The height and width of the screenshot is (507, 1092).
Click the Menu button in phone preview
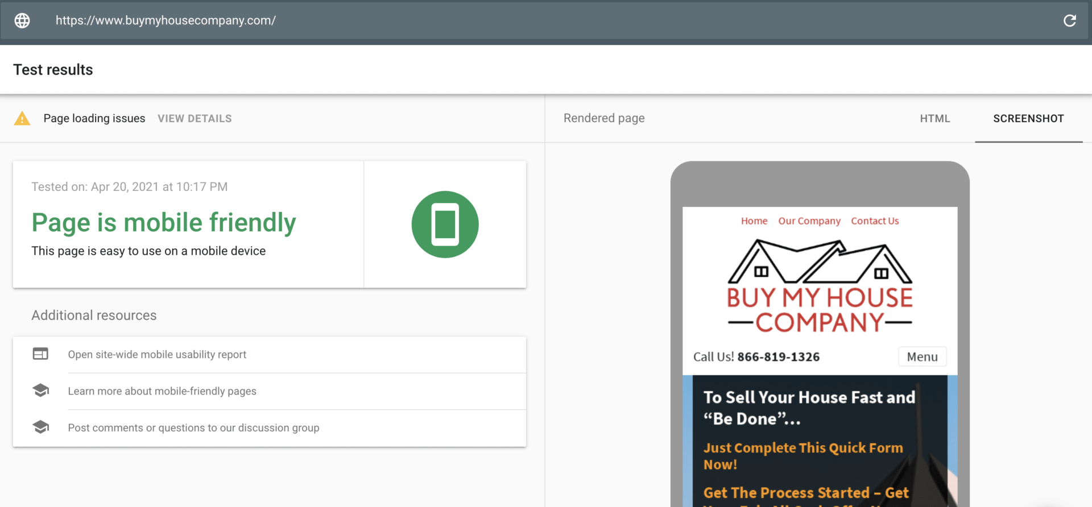923,357
